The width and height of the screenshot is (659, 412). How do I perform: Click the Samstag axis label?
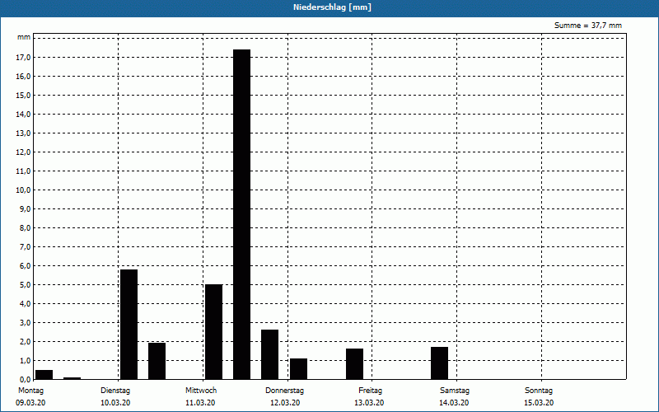[455, 391]
